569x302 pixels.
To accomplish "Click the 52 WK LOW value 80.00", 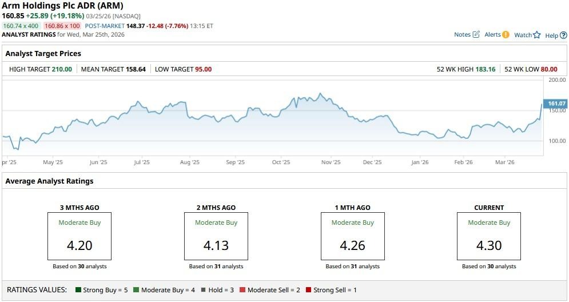I will 549,69.
